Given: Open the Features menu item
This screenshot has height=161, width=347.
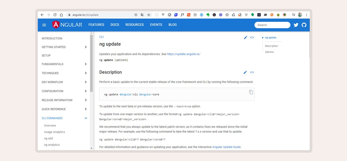Looking at the screenshot, I should [x=96, y=25].
